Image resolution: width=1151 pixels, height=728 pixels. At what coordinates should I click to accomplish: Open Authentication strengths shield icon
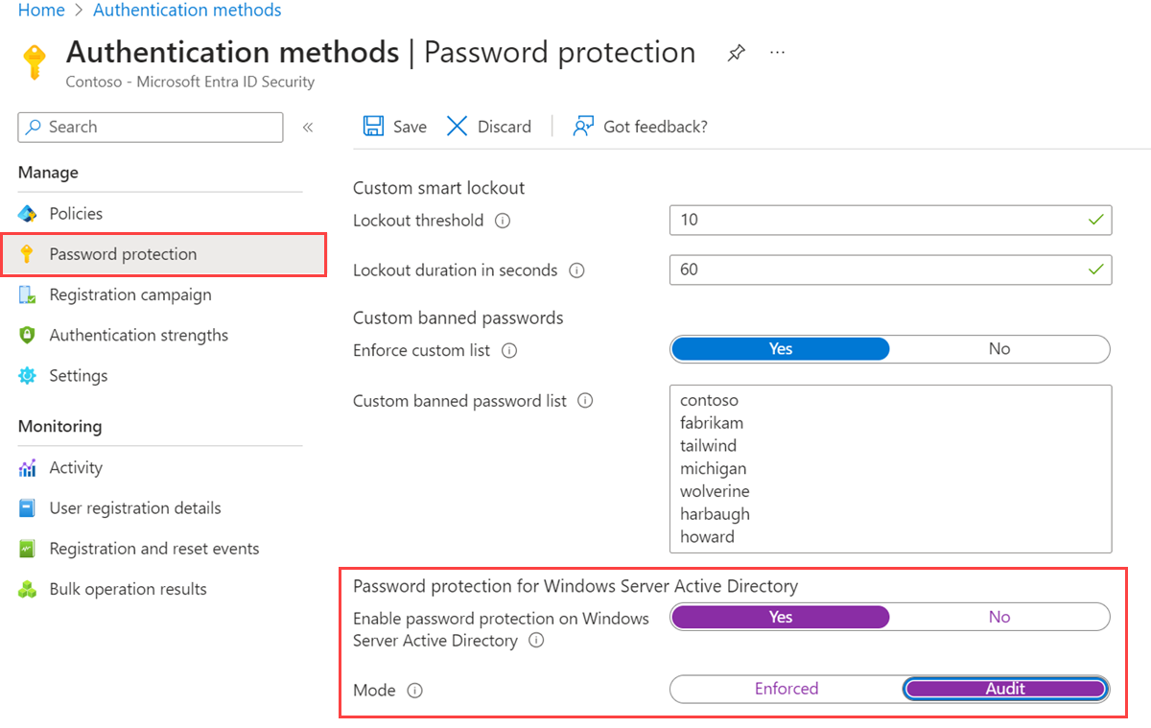[30, 335]
